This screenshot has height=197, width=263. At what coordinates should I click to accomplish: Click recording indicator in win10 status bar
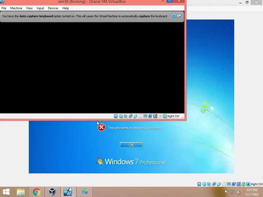[x=150, y=116]
